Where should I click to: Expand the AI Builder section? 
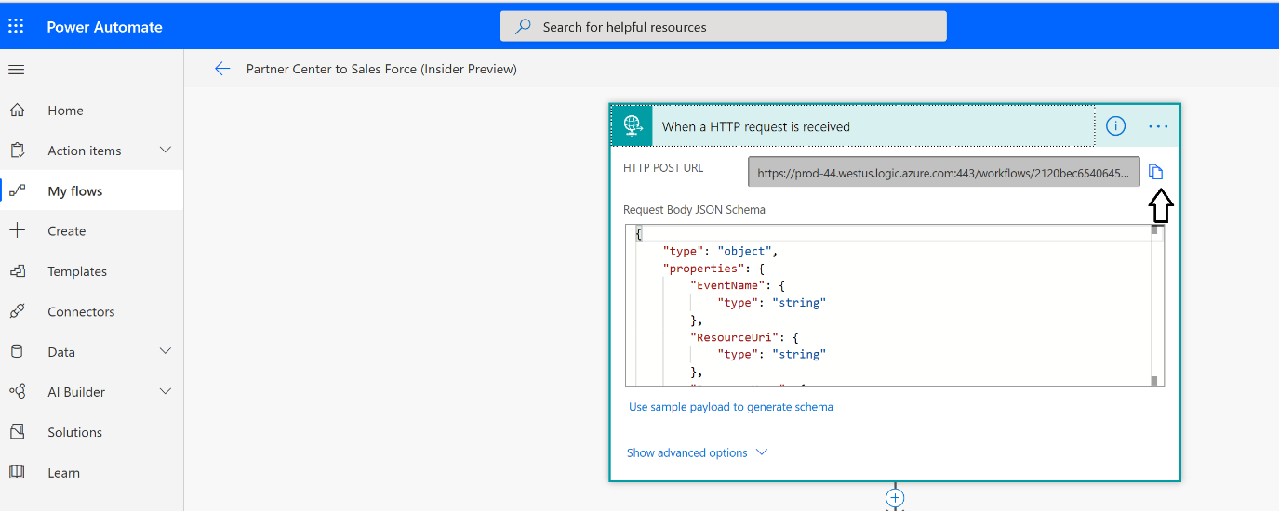pyautogui.click(x=166, y=392)
